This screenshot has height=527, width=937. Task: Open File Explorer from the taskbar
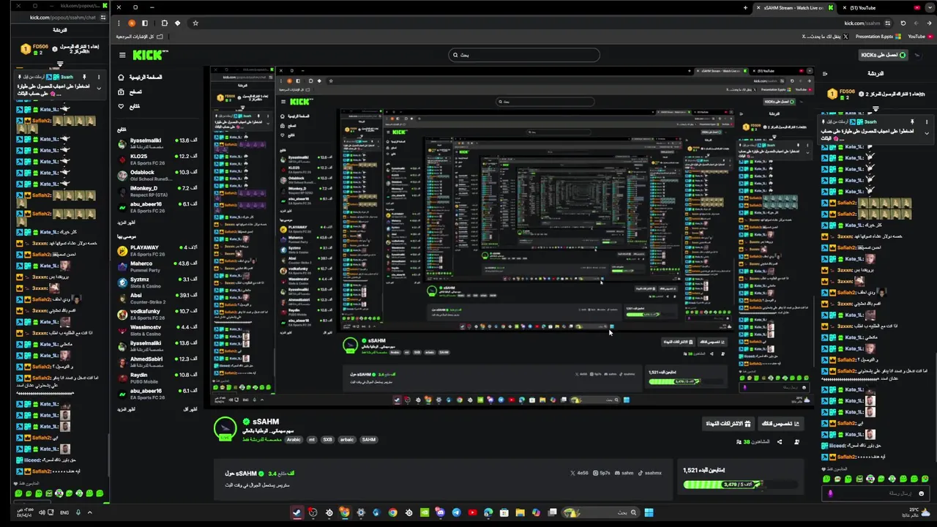tap(520, 512)
